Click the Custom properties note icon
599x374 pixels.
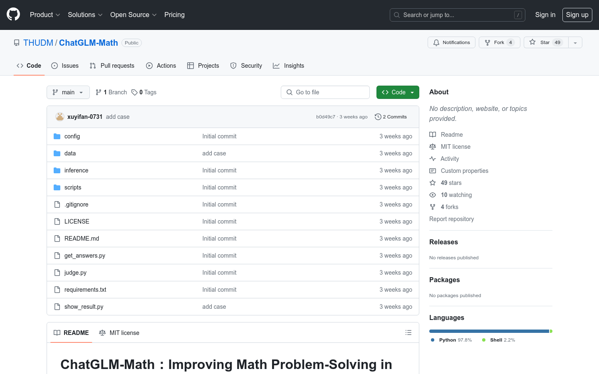[x=433, y=171]
